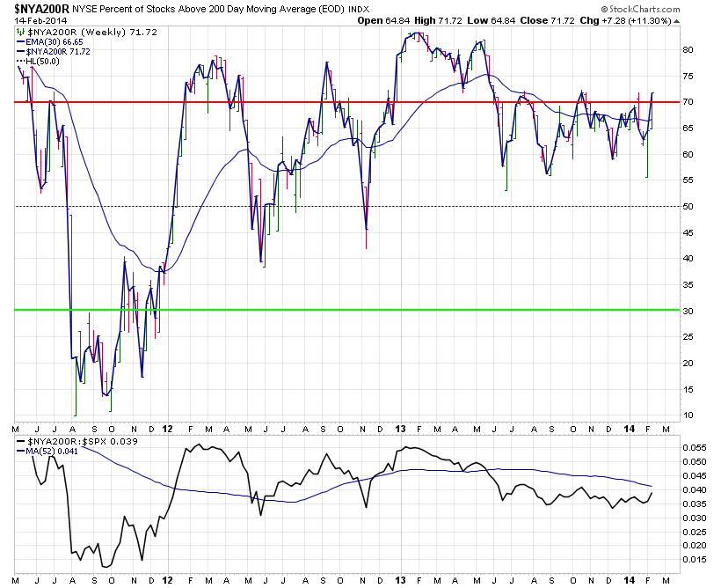The height and width of the screenshot is (588, 721).
Task: Click the 75 label on the price axis
Action: (x=688, y=76)
